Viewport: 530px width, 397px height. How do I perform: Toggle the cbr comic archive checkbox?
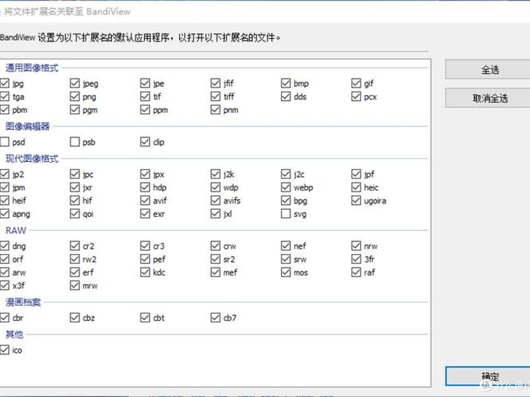coord(5,318)
